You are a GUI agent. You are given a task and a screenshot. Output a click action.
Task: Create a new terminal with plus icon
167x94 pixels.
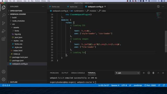click(144, 73)
